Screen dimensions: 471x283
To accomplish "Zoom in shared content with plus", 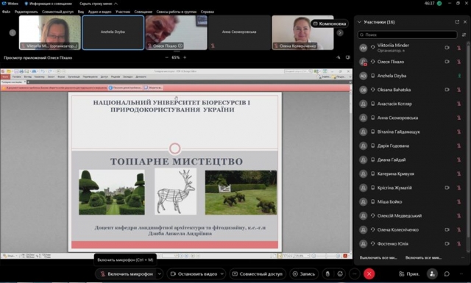I will click(185, 57).
